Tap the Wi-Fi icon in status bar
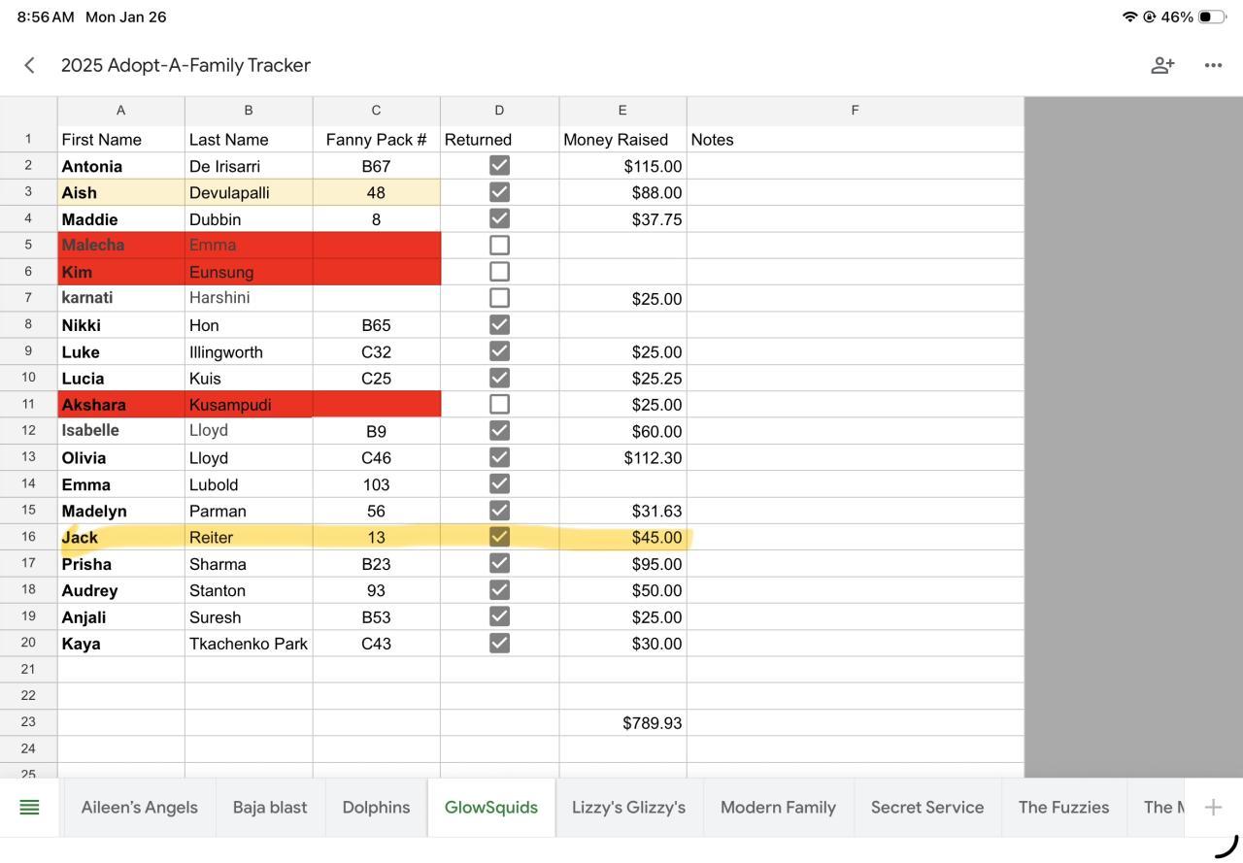1243x863 pixels. (x=1129, y=17)
